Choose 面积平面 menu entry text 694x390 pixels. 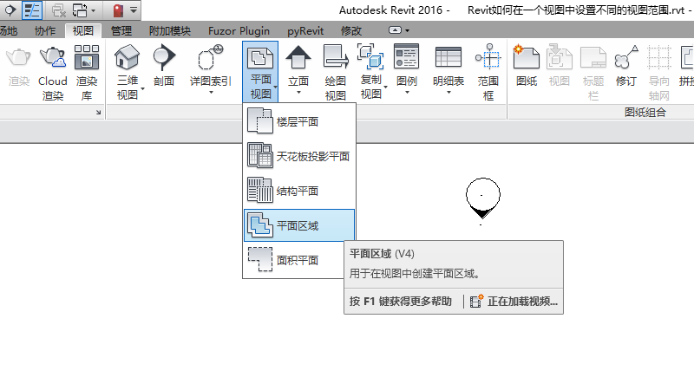coord(298,260)
